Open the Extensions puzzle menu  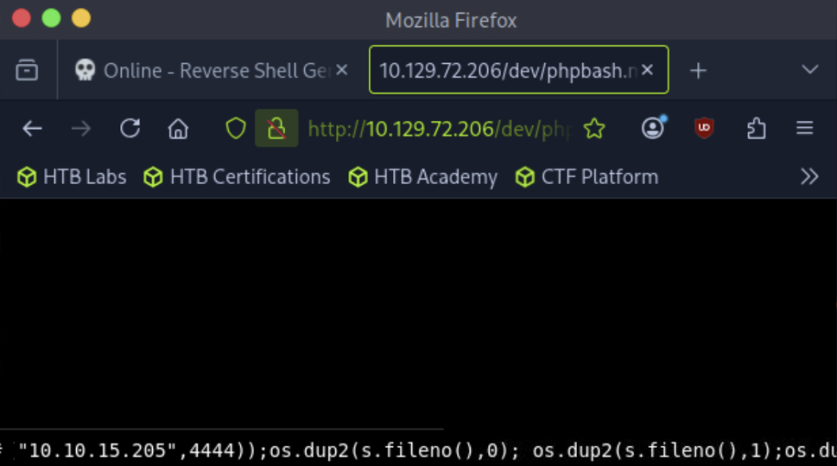[756, 128]
